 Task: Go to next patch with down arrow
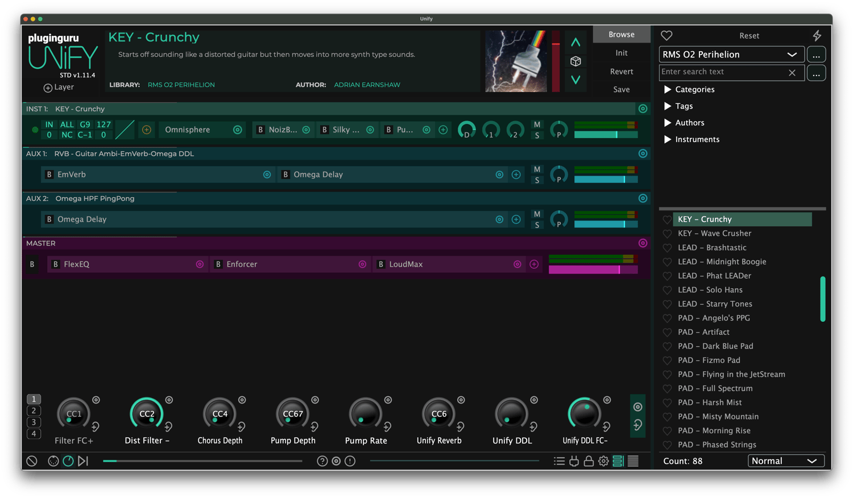coord(575,80)
